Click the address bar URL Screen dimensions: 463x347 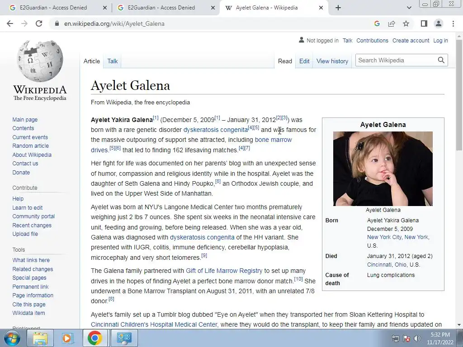[x=114, y=23]
